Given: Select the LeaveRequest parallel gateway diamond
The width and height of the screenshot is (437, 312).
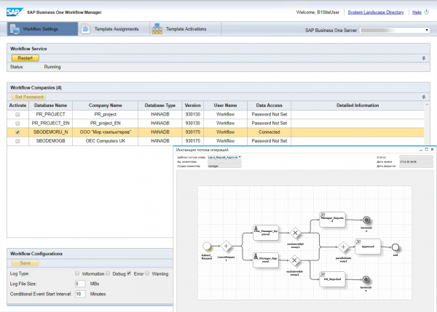Looking at the screenshot, I should [227, 245].
